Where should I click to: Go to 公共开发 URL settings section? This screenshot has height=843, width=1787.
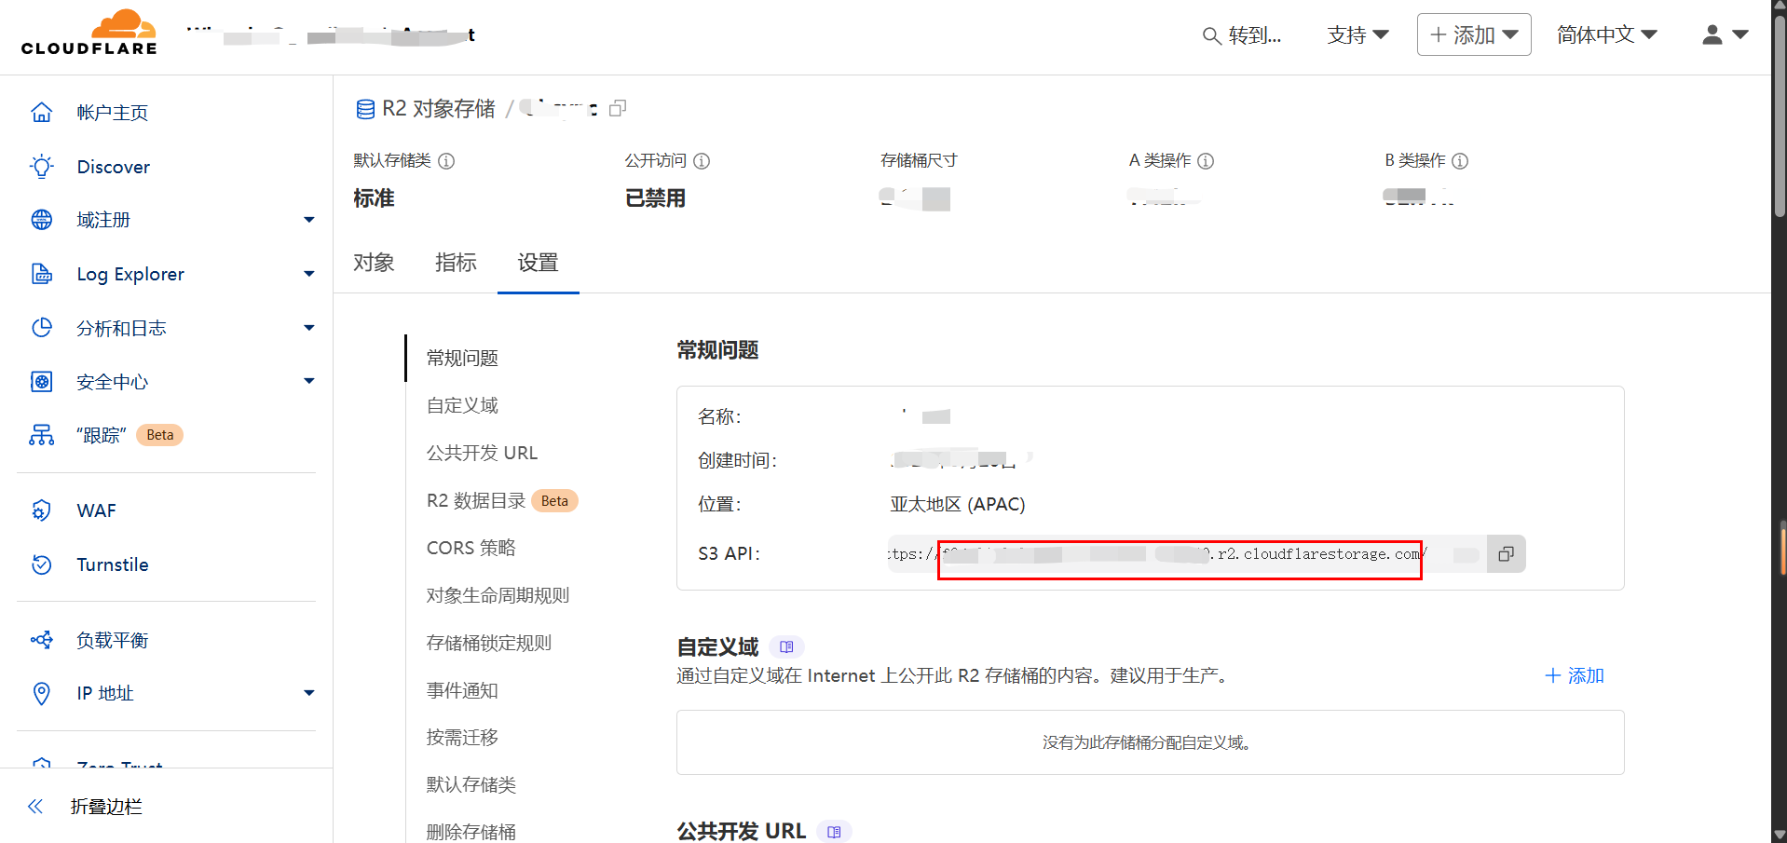point(482,453)
